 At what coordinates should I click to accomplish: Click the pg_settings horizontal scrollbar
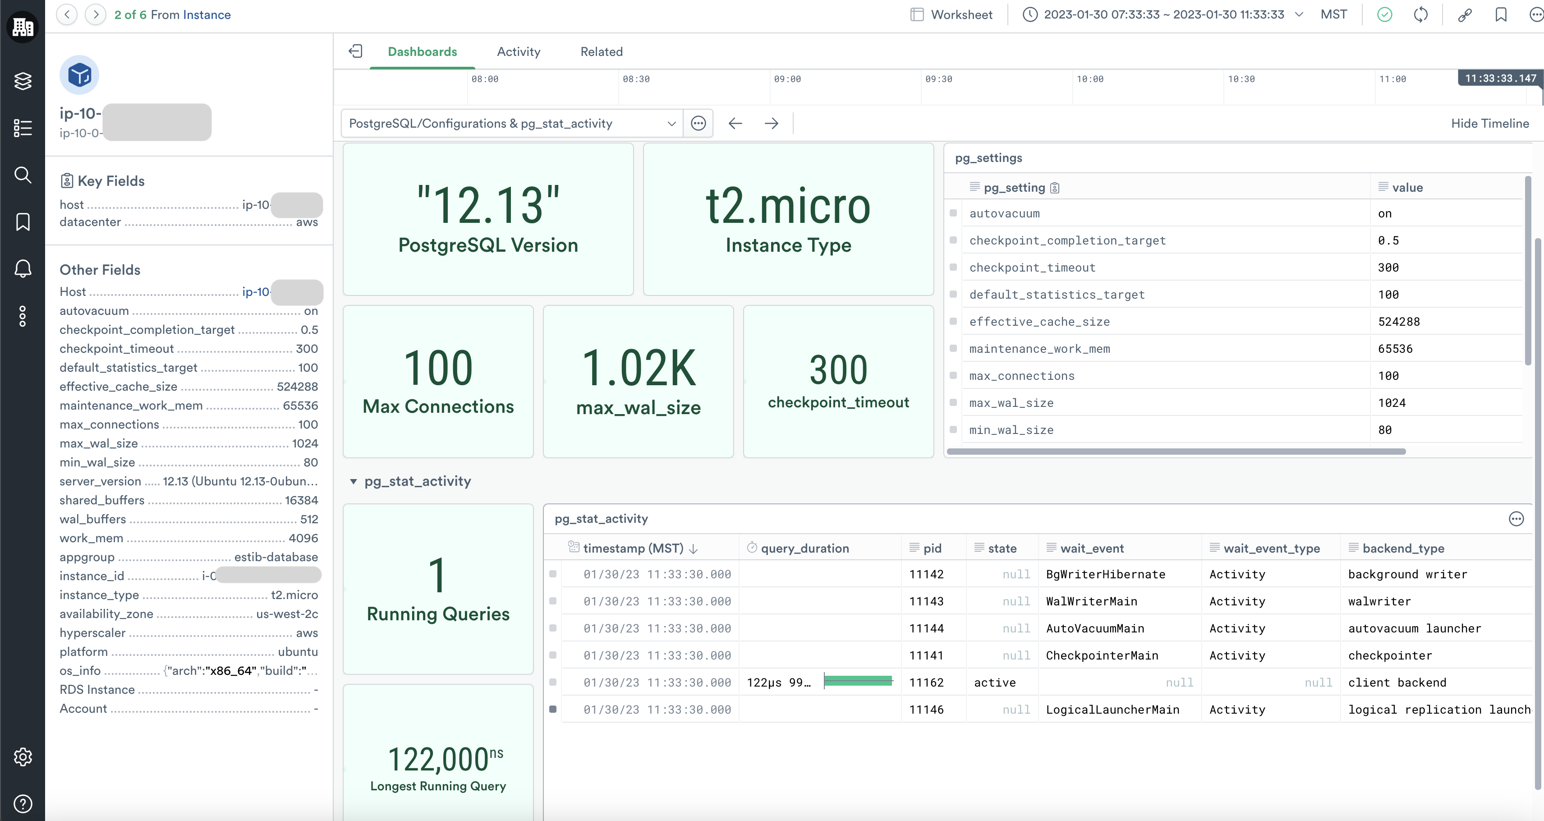coord(1176,452)
